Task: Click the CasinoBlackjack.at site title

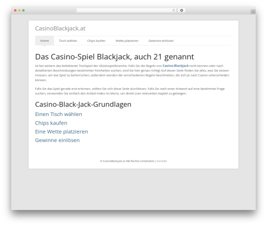Action: [60, 28]
